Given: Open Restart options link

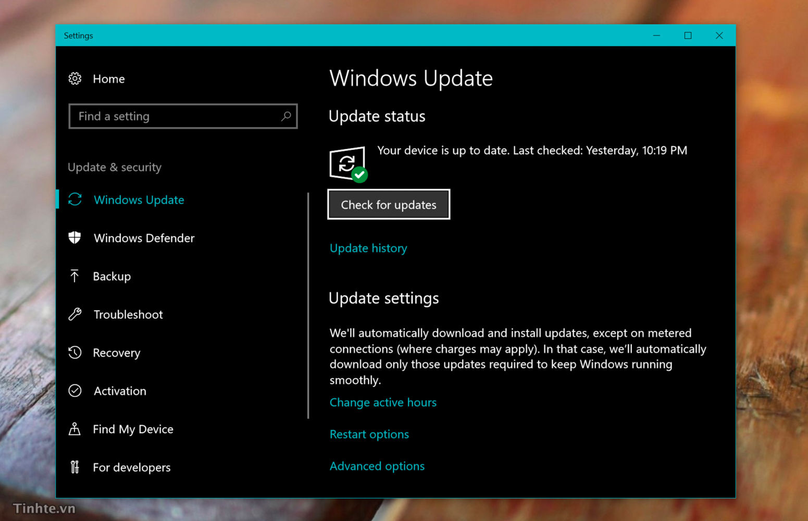Looking at the screenshot, I should [369, 434].
